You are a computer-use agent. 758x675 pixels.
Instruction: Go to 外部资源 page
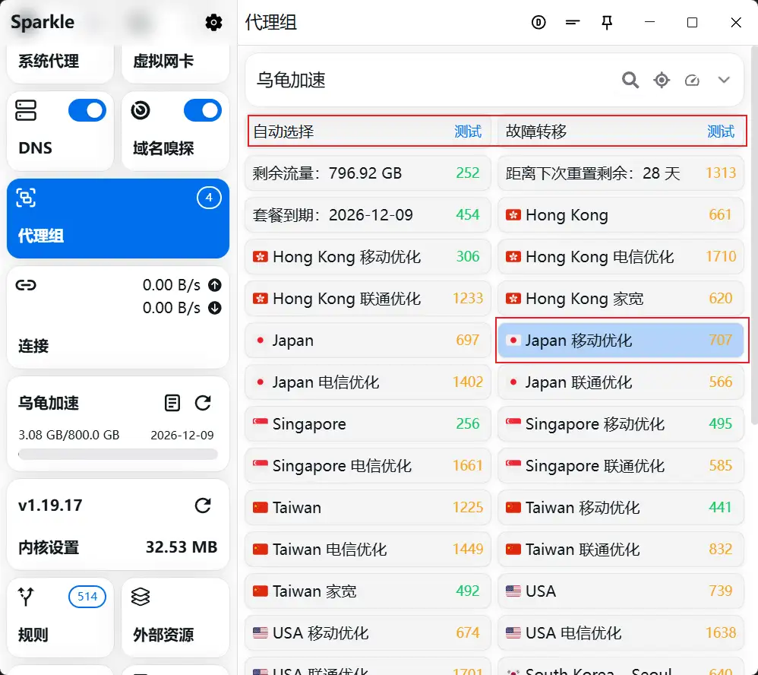(x=175, y=616)
